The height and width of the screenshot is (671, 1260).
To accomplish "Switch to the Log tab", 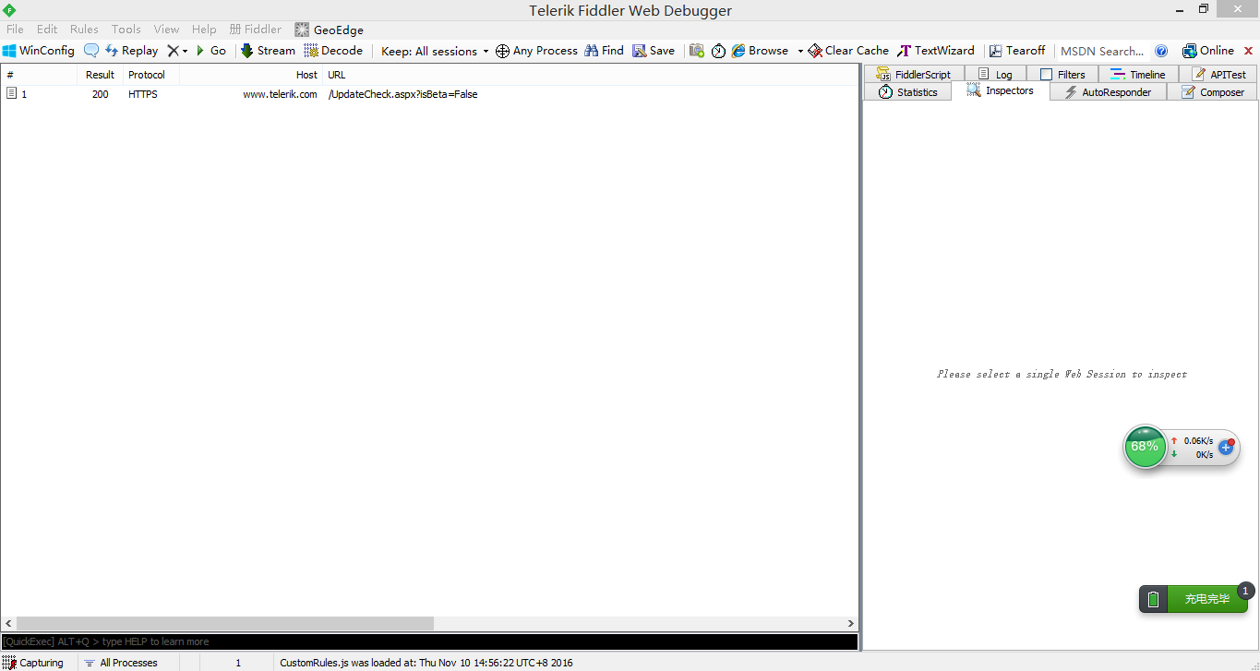I will (995, 74).
